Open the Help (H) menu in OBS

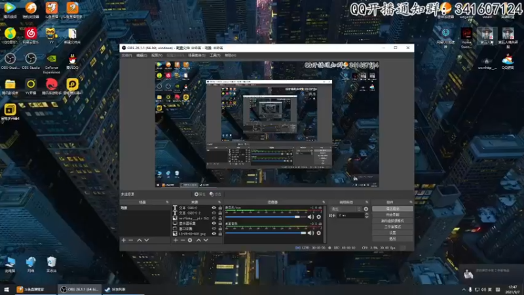click(x=231, y=55)
